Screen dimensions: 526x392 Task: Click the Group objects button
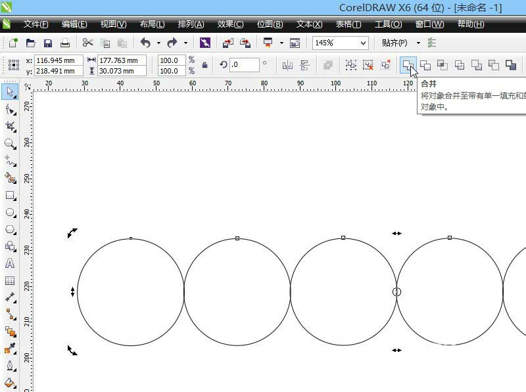(351, 65)
